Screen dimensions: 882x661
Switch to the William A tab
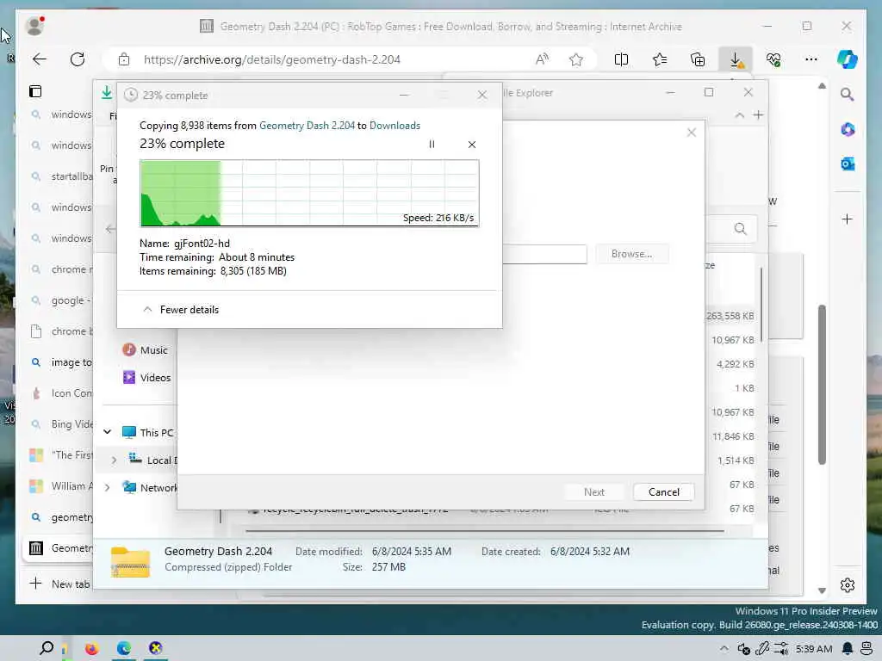pos(60,486)
